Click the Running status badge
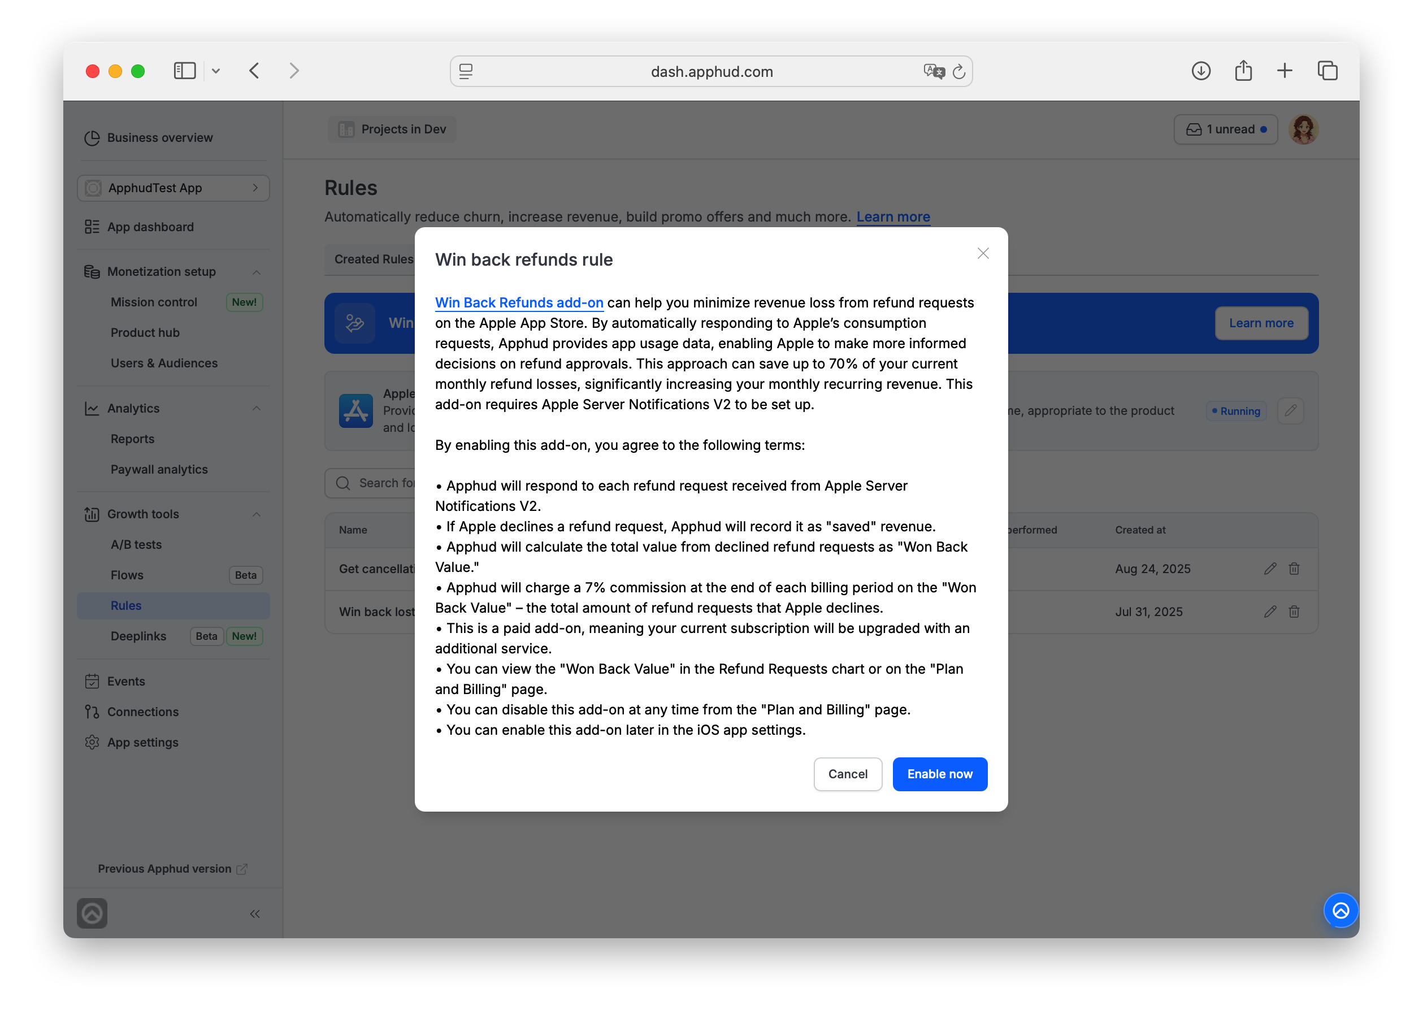This screenshot has width=1423, height=1023. click(x=1236, y=411)
